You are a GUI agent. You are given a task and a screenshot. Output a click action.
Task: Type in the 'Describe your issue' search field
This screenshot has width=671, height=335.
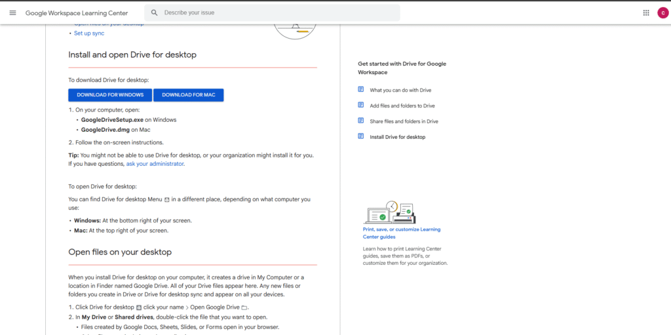(275, 13)
